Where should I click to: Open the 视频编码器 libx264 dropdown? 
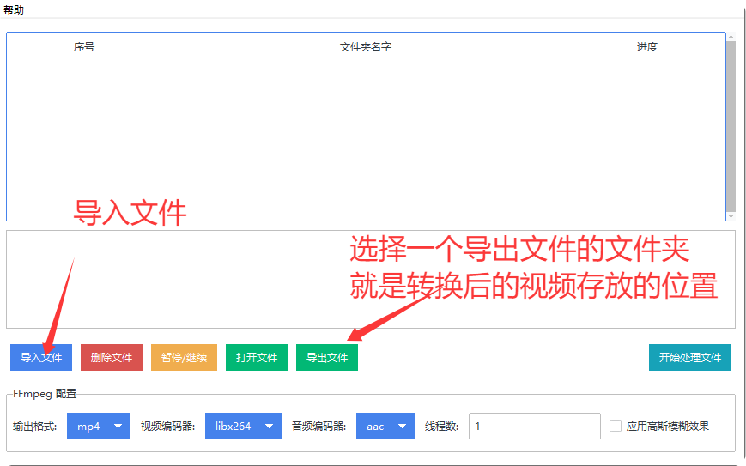point(243,426)
